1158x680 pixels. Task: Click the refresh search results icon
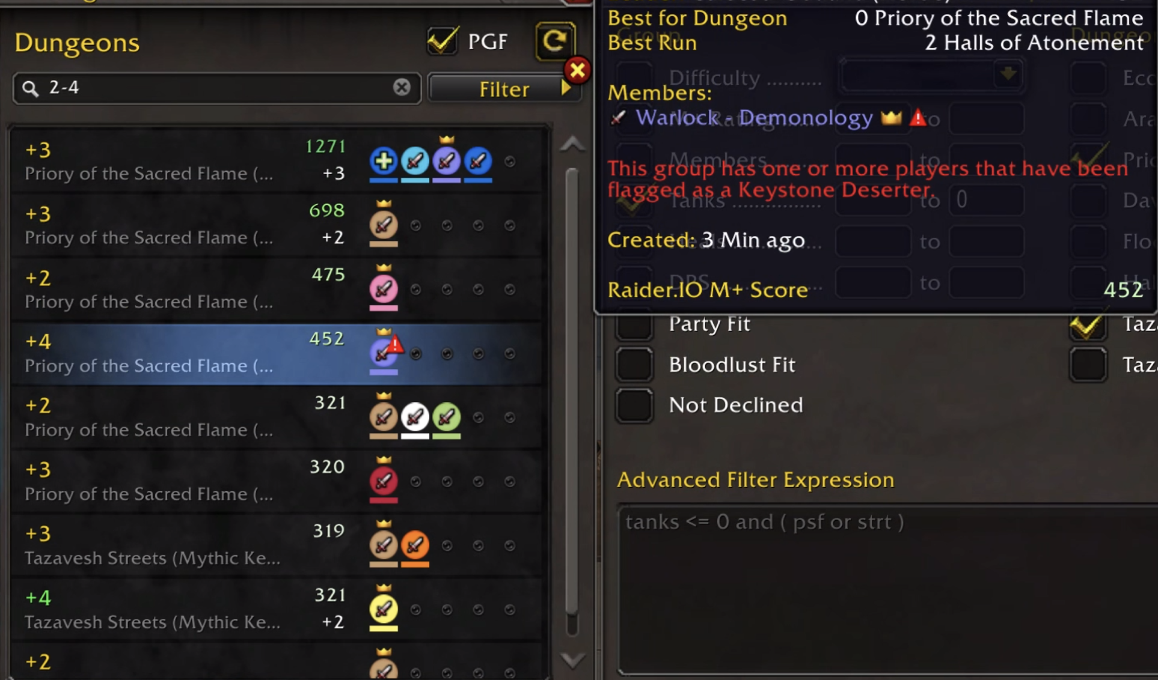point(555,41)
